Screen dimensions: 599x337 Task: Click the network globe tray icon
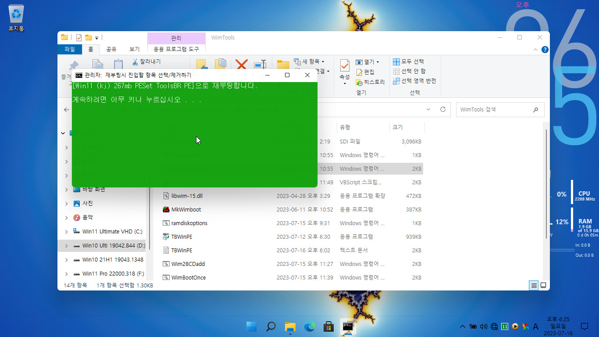pyautogui.click(x=494, y=326)
